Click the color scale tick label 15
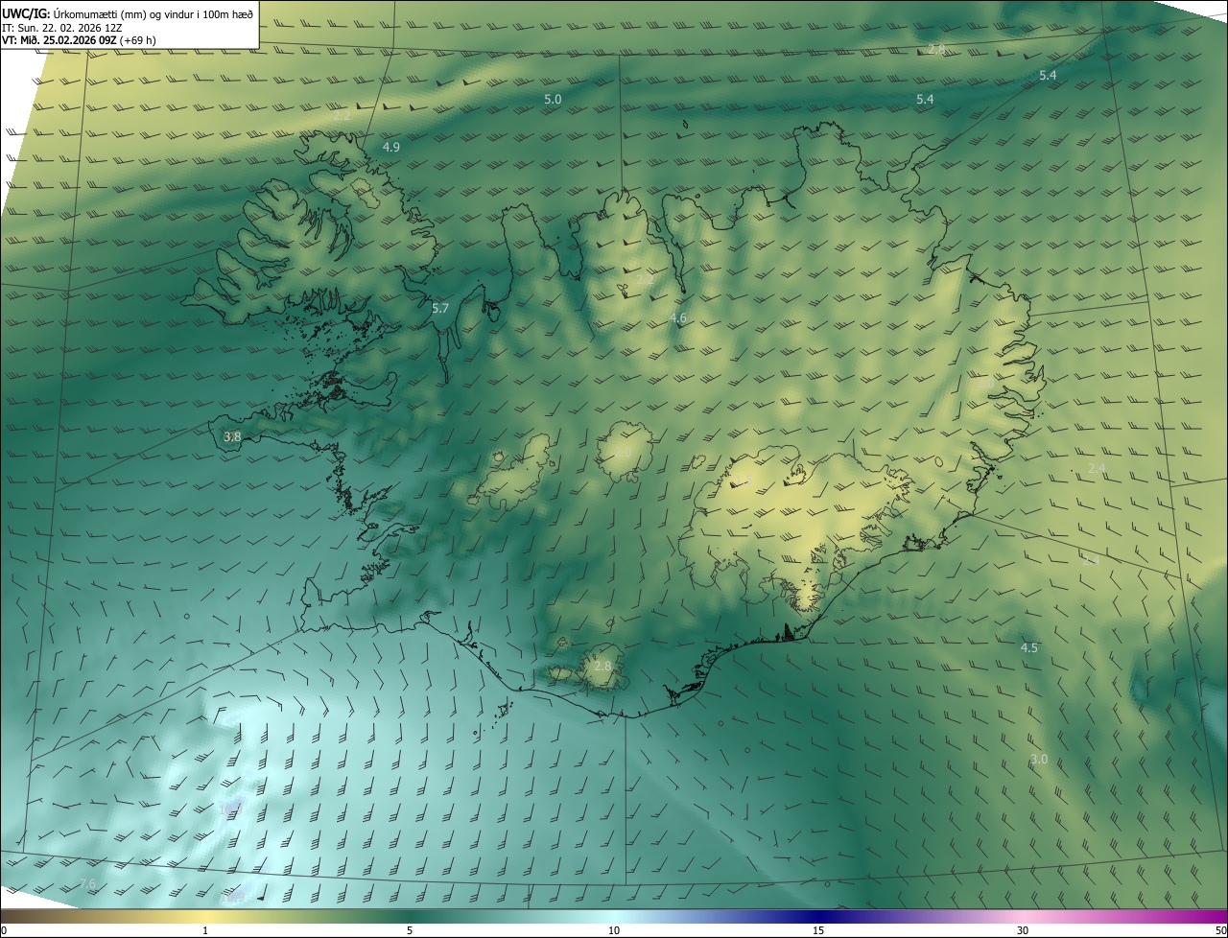1228x938 pixels. pos(818,930)
